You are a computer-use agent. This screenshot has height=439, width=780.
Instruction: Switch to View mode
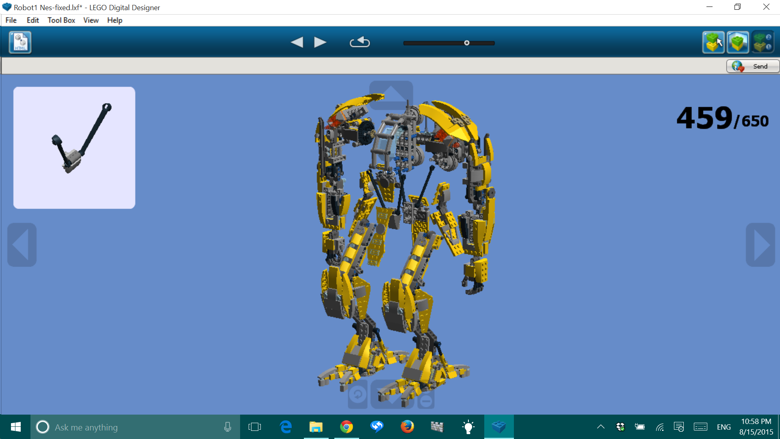pyautogui.click(x=737, y=42)
